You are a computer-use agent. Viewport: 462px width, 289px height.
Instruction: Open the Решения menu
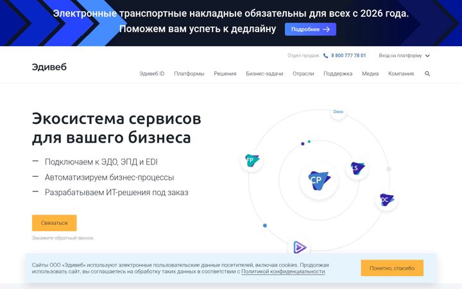tap(225, 74)
